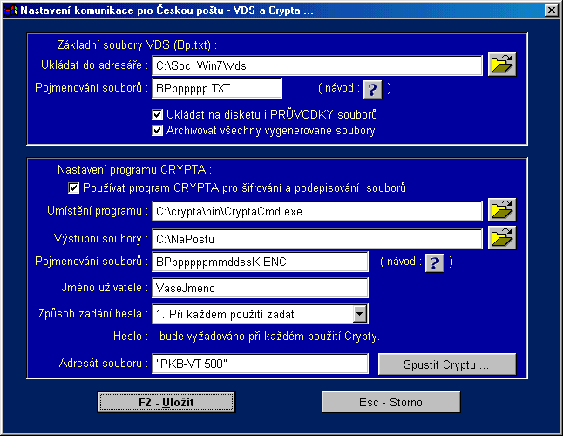
Task: Click the Heslo information text
Action: click(x=269, y=337)
